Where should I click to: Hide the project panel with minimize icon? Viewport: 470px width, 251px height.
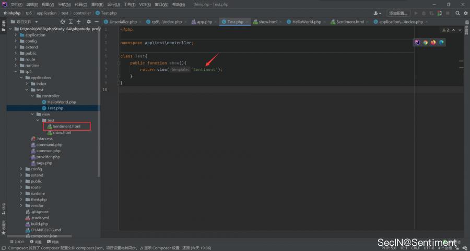click(x=97, y=22)
